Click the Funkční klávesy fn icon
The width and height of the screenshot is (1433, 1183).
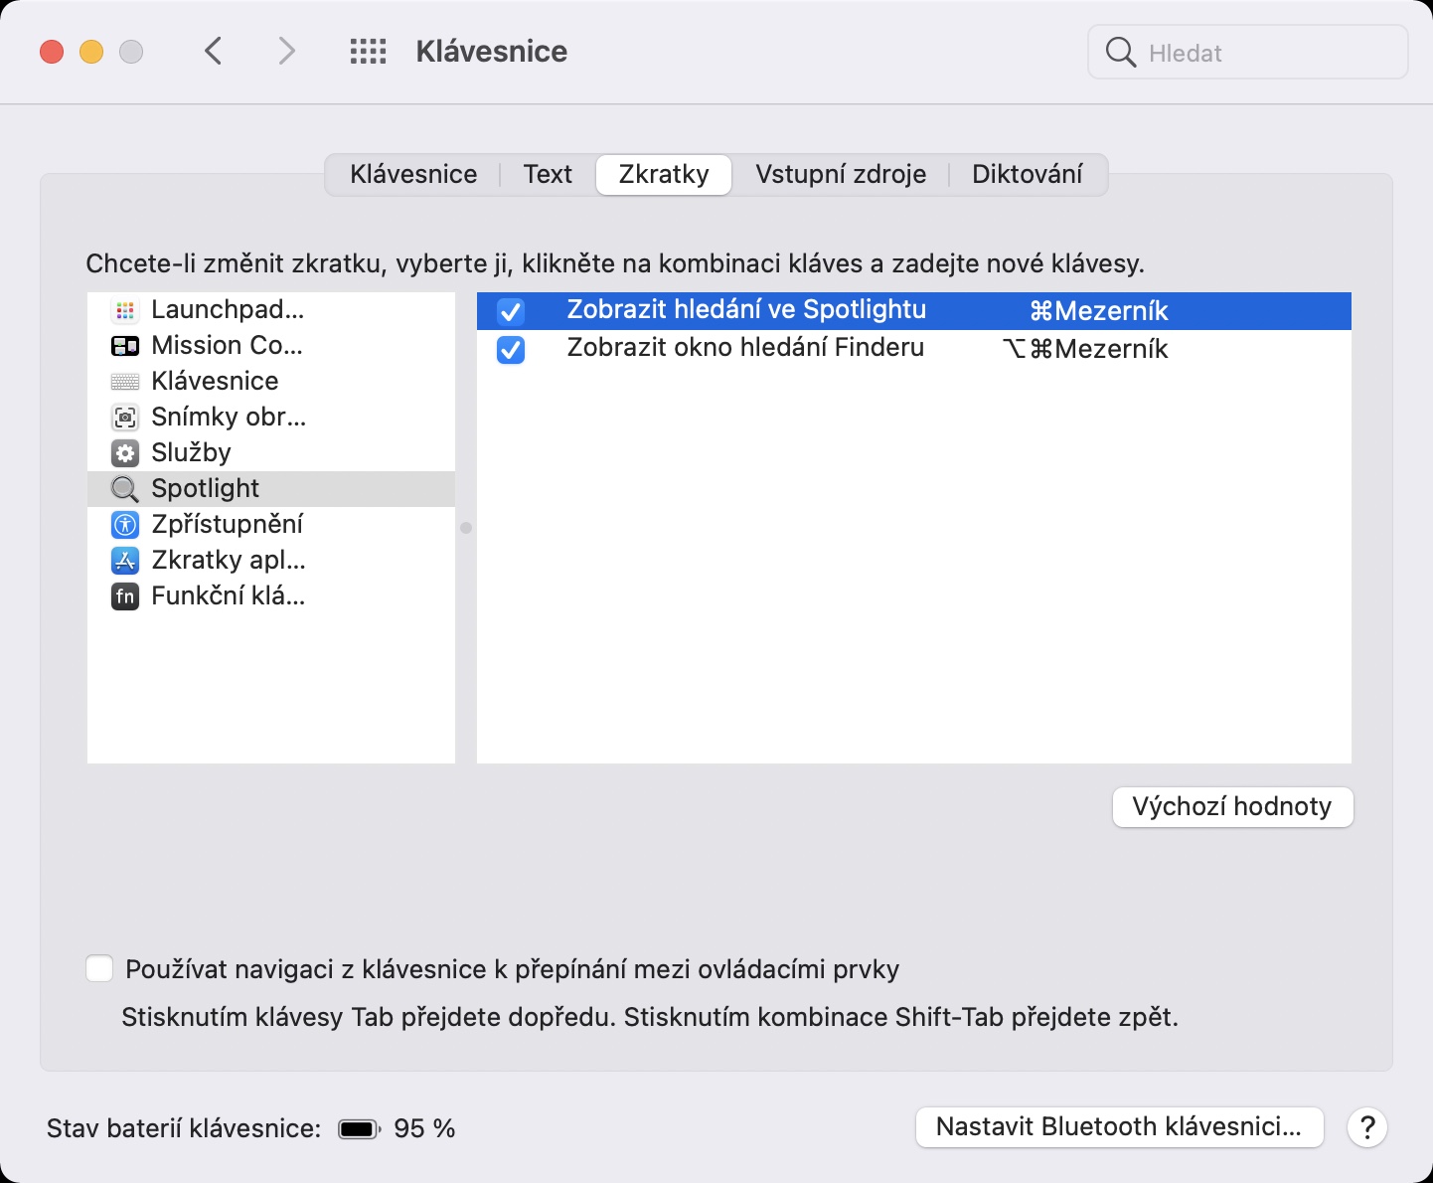pyautogui.click(x=125, y=596)
